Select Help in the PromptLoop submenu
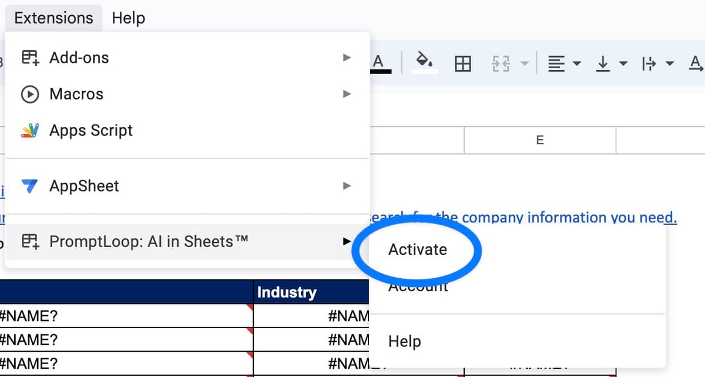The width and height of the screenshot is (705, 377). (x=405, y=341)
